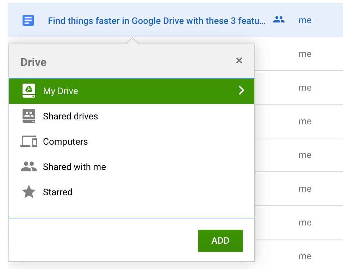
Task: Choose Computers from the Drive list
Action: click(132, 142)
